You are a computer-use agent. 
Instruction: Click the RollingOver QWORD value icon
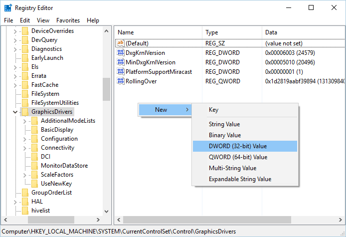121,81
